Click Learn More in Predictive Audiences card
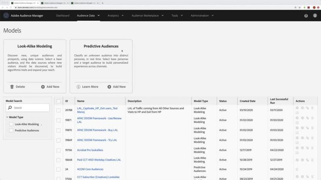This screenshot has width=321, height=180. tap(87, 87)
